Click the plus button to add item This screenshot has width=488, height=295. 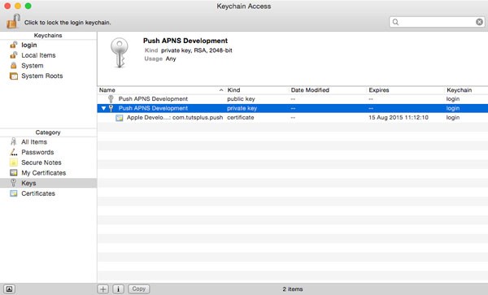(x=103, y=289)
